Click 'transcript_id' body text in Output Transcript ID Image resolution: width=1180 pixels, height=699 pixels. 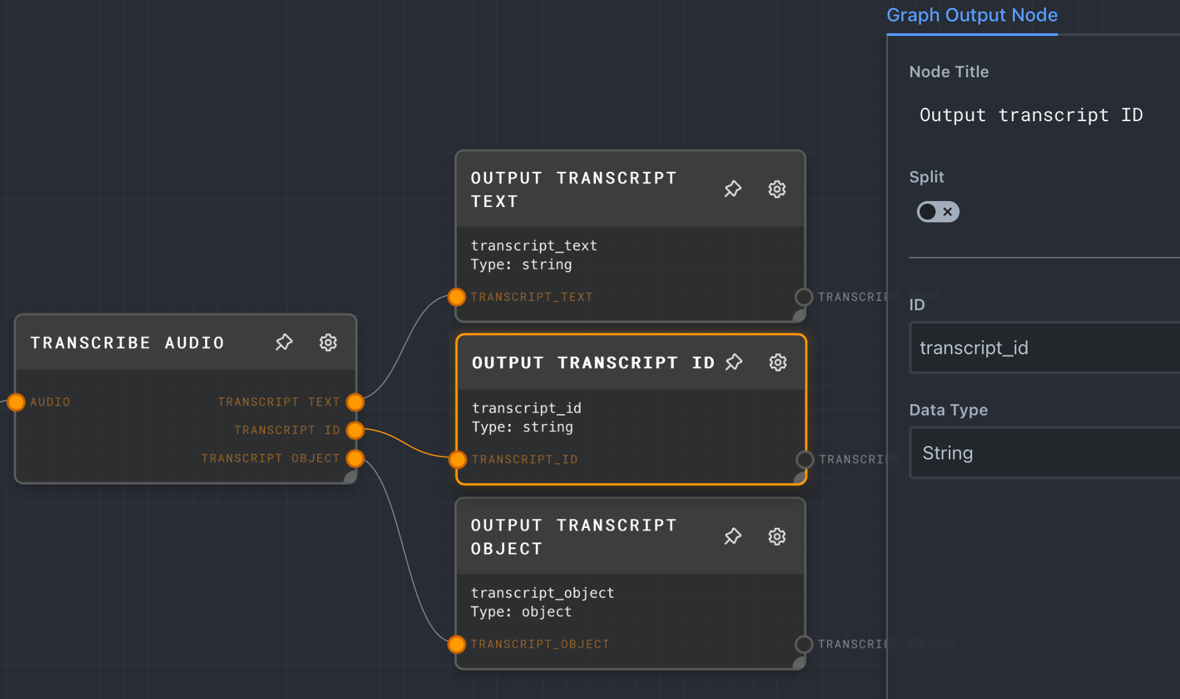pyautogui.click(x=527, y=408)
